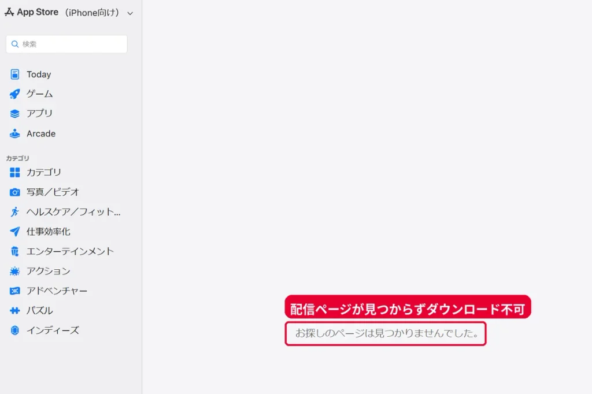
Task: Open the iPhone向け platform dropdown chevron
Action: (x=130, y=13)
